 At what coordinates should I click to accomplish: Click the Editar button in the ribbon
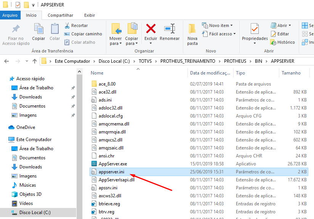pos(280,34)
